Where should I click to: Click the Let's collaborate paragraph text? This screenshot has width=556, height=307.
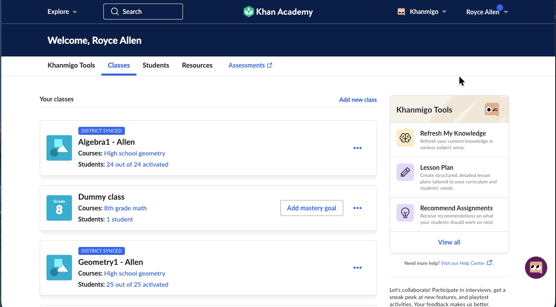click(448, 297)
